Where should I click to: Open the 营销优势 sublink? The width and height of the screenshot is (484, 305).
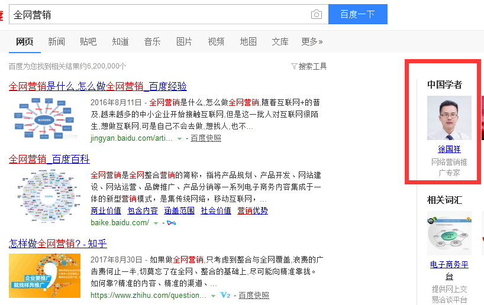[x=253, y=210]
